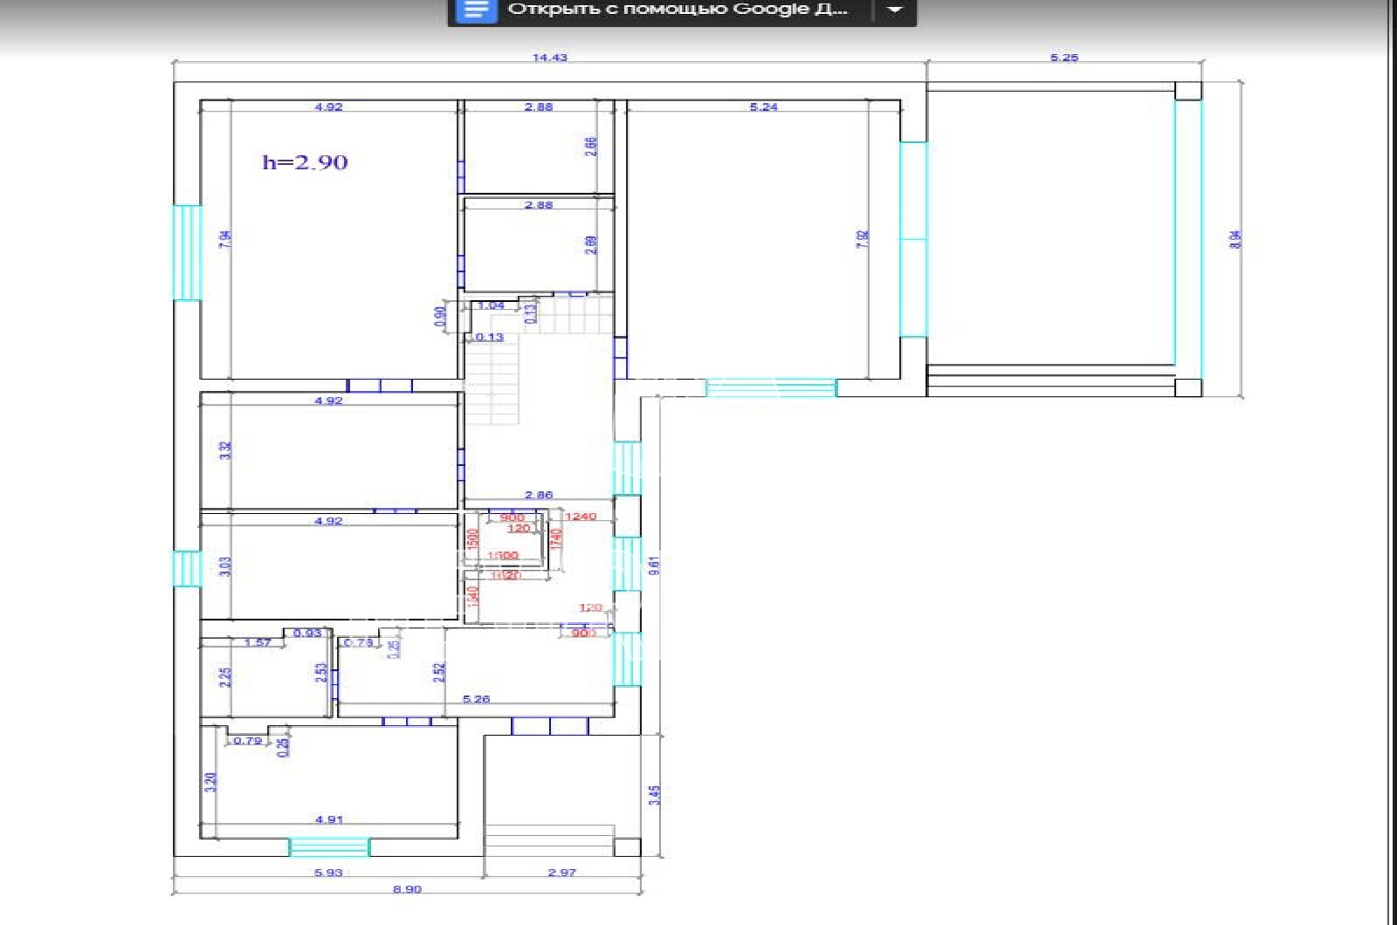Image resolution: width=1397 pixels, height=925 pixels.
Task: Click the cyan window below the 5.24 room
Action: (771, 387)
